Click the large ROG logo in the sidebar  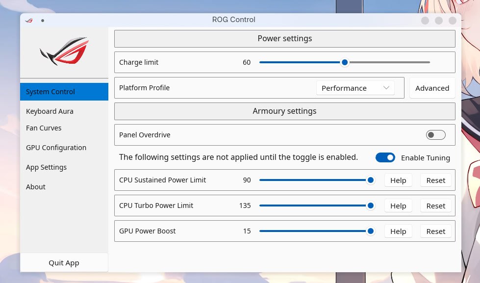coord(64,51)
